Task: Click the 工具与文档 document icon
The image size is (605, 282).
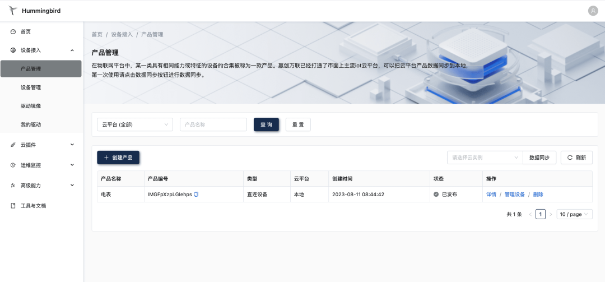Action: coord(13,206)
